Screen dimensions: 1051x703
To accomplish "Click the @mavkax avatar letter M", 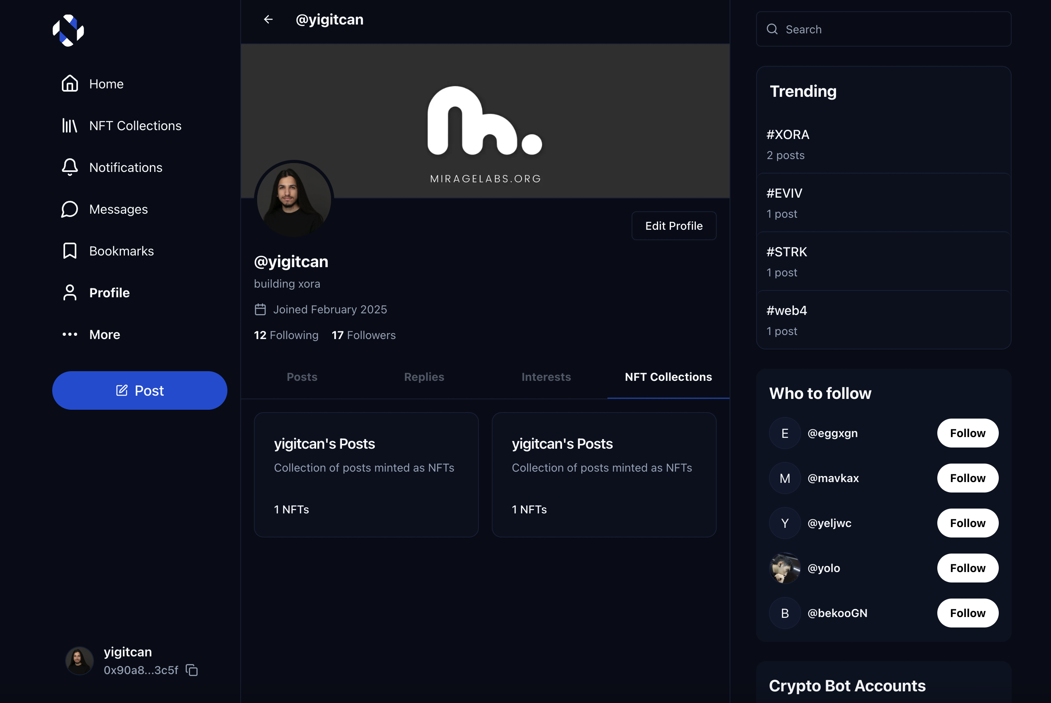I will pos(785,478).
